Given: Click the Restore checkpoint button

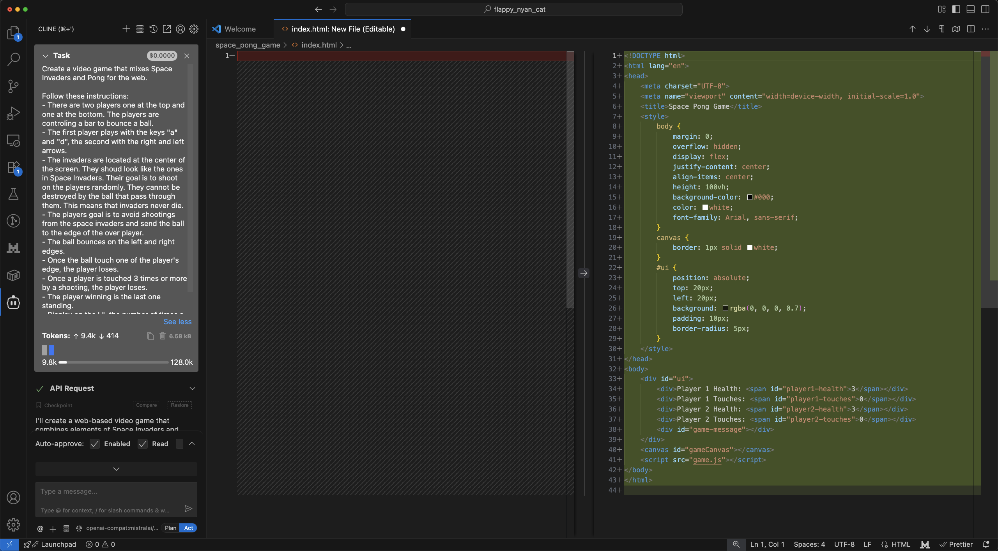Looking at the screenshot, I should 179,405.
